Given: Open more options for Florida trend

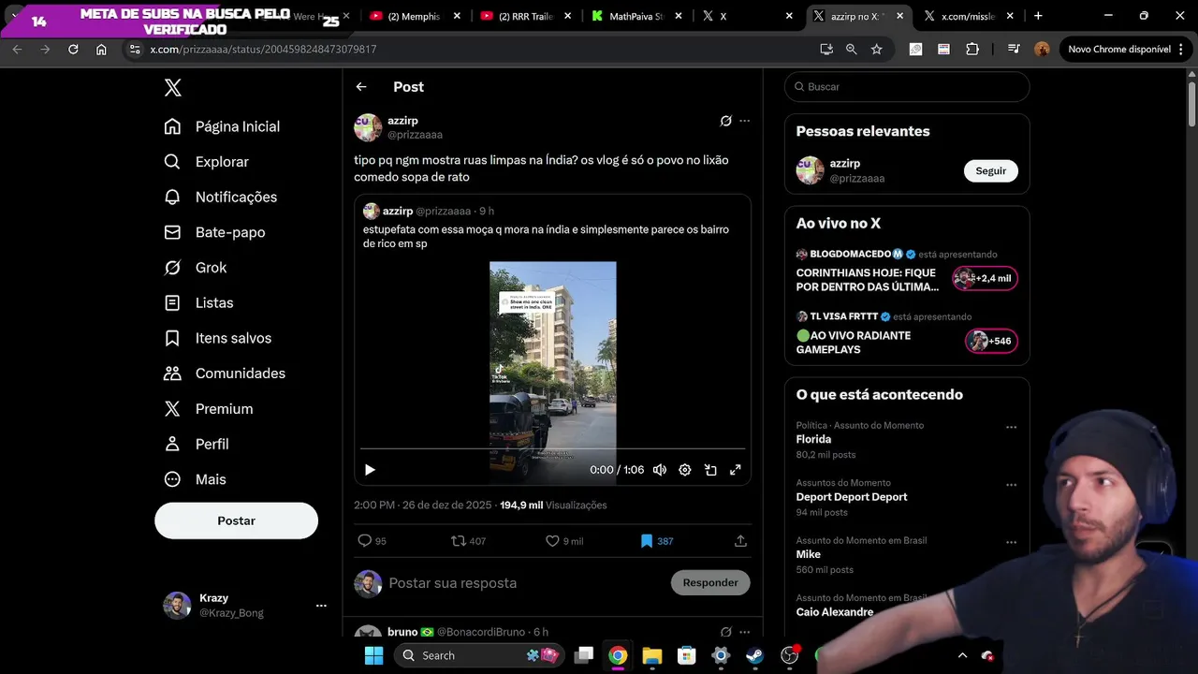Looking at the screenshot, I should point(1011,427).
